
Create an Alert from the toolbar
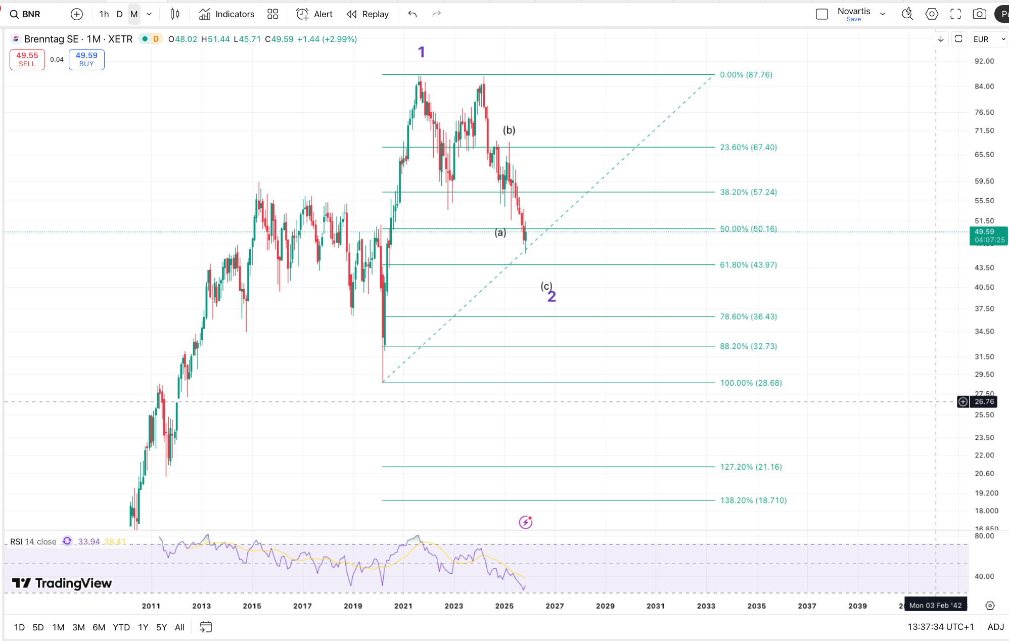tap(314, 14)
